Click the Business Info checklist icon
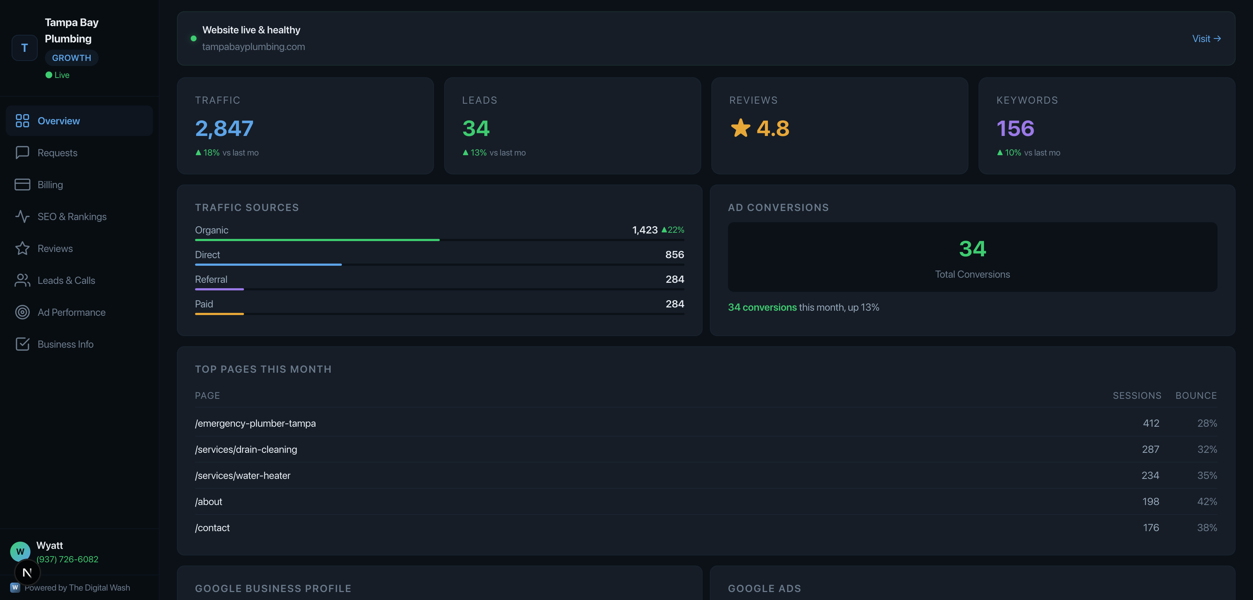The width and height of the screenshot is (1253, 600). coord(22,344)
